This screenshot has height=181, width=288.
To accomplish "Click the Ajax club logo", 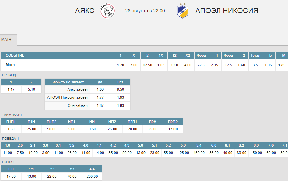I will 107,11.
